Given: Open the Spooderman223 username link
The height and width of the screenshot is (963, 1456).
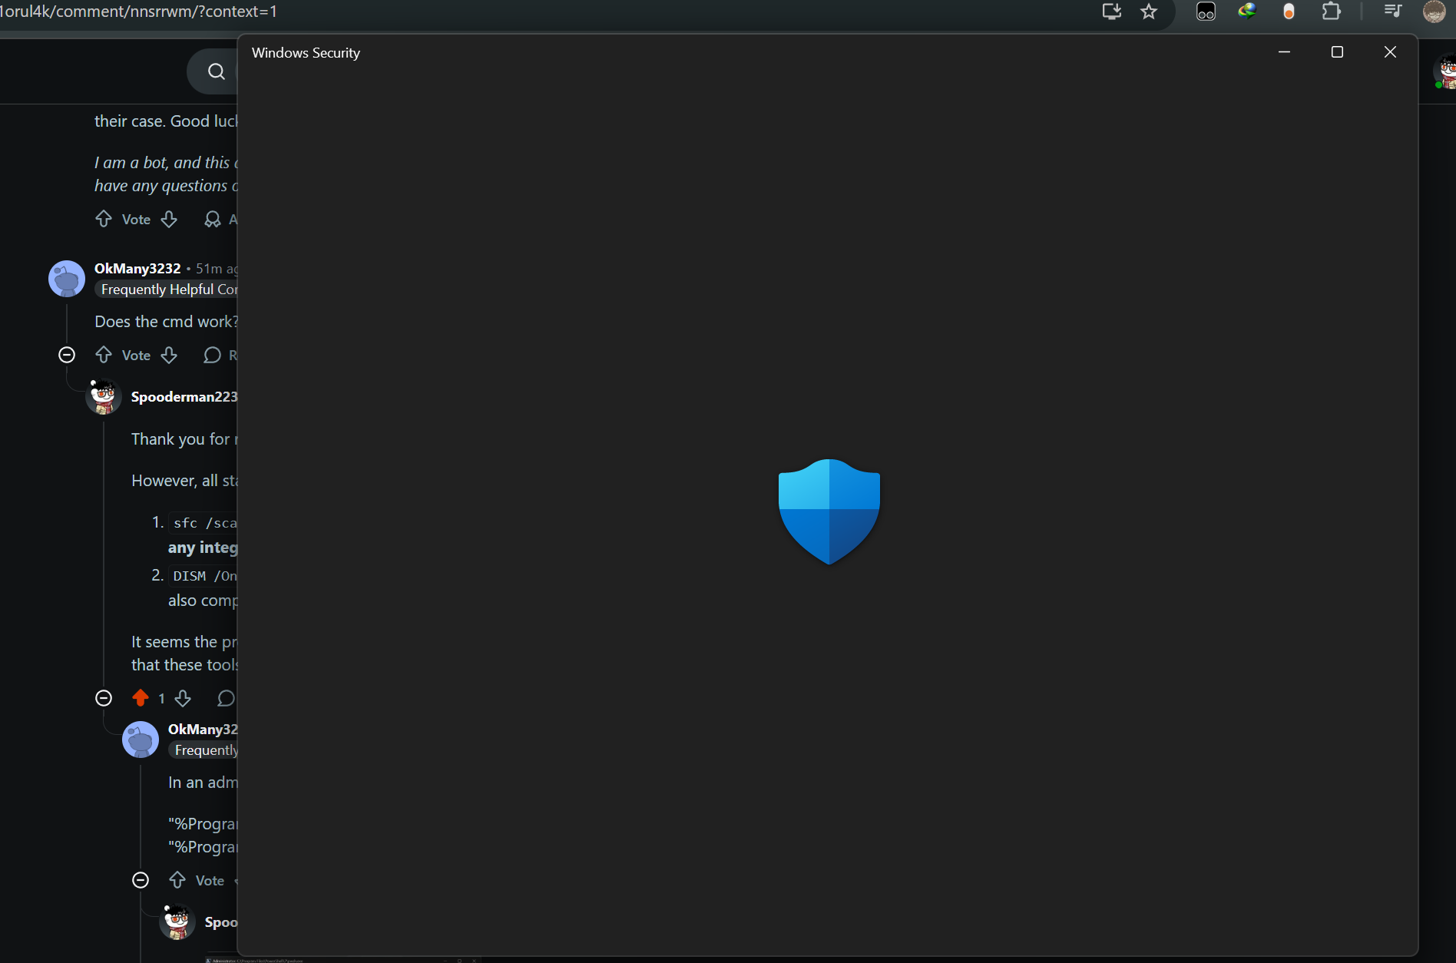Looking at the screenshot, I should [x=184, y=396].
